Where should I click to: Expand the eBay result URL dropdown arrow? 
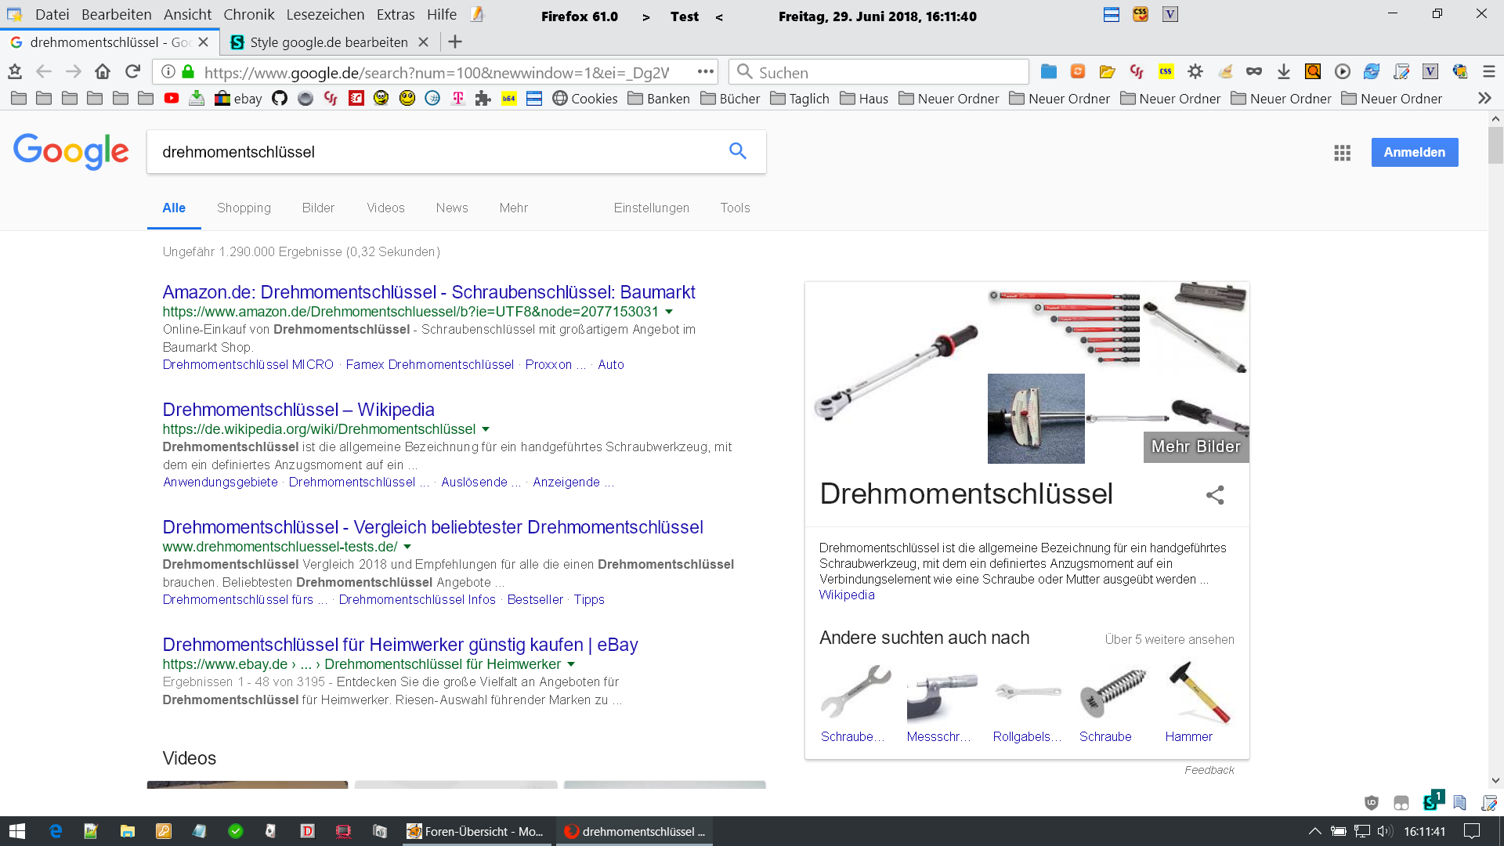571,664
